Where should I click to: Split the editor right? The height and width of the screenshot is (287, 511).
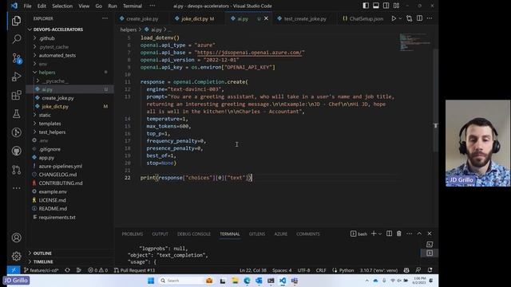tap(419, 18)
